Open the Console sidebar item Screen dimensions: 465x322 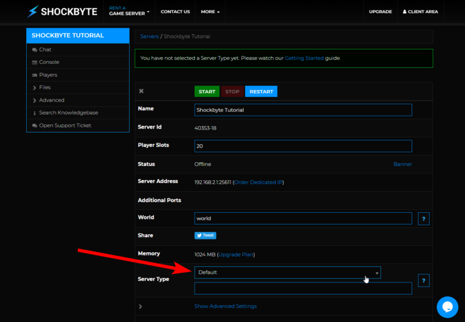pyautogui.click(x=78, y=62)
